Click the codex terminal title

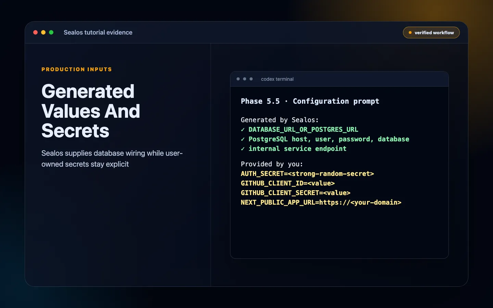point(277,79)
